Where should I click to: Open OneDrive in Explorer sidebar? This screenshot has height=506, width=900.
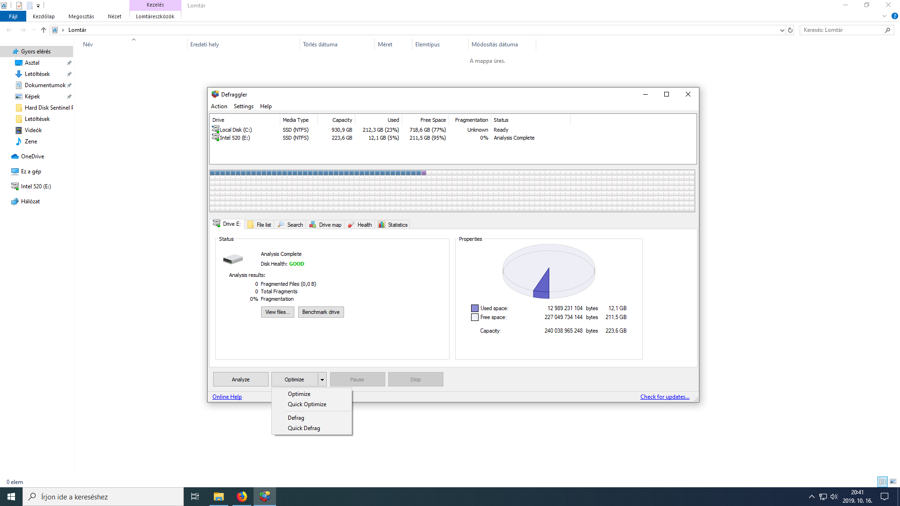pyautogui.click(x=32, y=156)
